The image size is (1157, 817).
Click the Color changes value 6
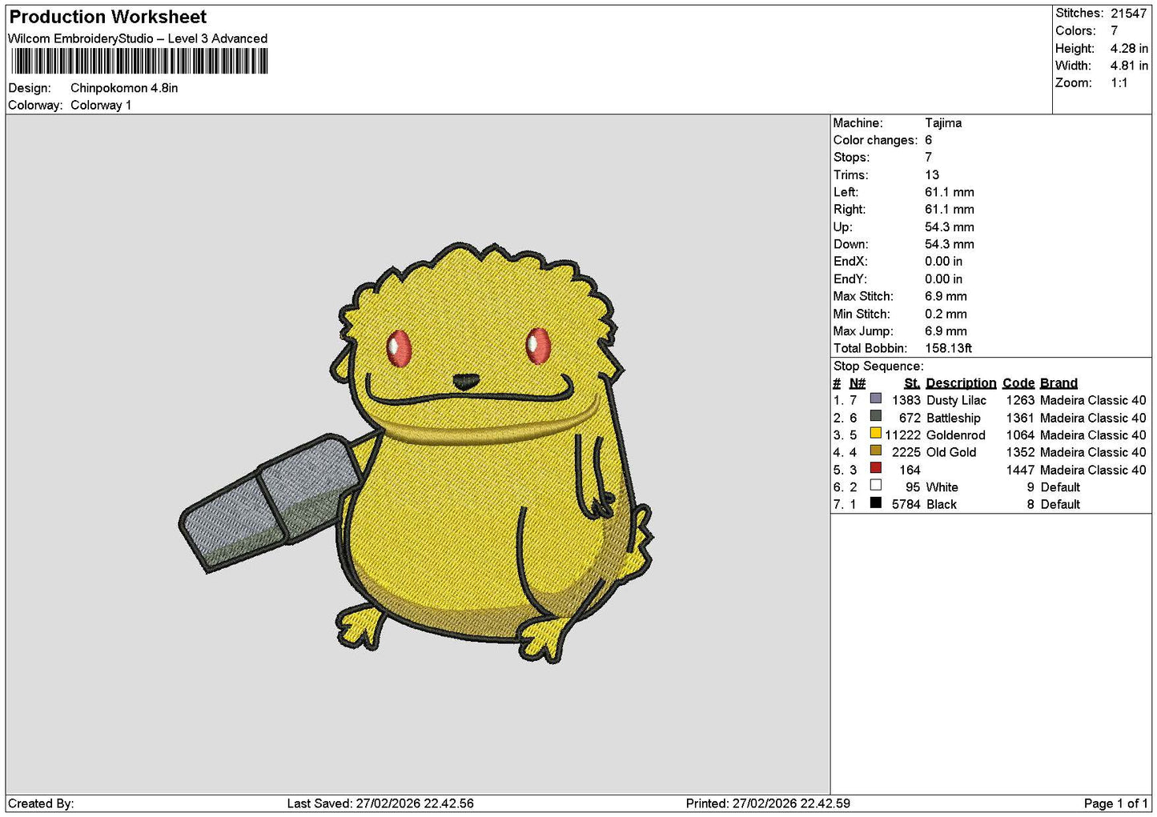tap(929, 140)
